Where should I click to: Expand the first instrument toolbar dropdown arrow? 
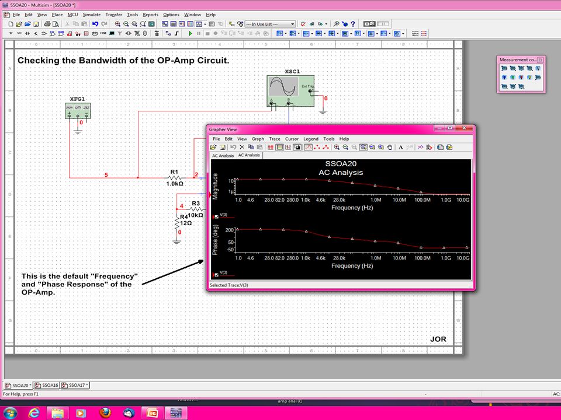(286, 33)
